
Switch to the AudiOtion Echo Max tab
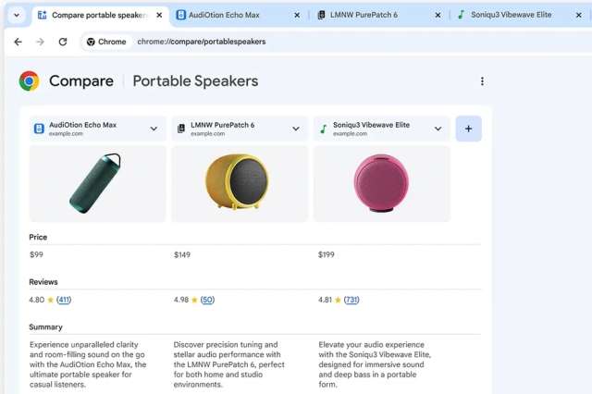pos(231,15)
